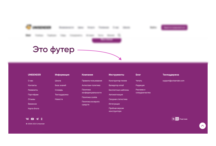Open Техподдержка link under Информация
The image size is (216, 146).
click(x=62, y=95)
